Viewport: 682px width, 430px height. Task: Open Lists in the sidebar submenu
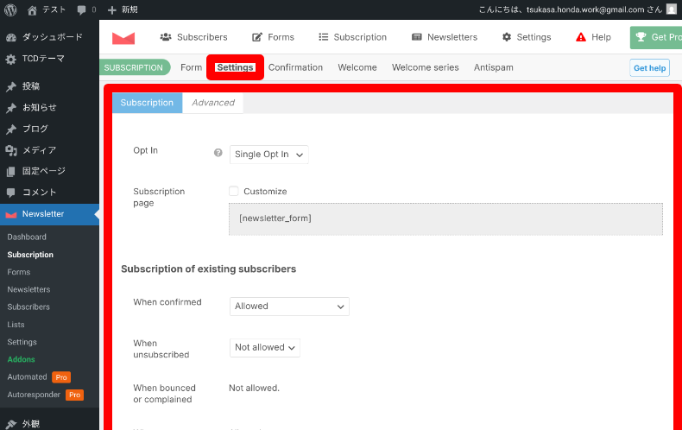click(16, 325)
